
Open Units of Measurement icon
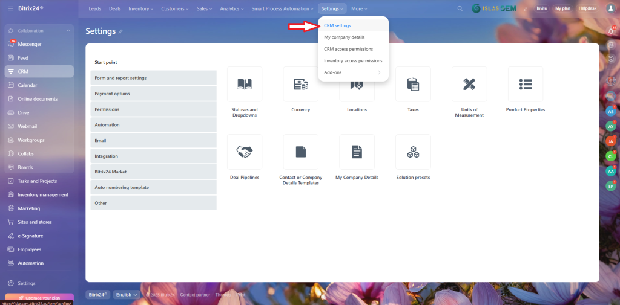469,84
